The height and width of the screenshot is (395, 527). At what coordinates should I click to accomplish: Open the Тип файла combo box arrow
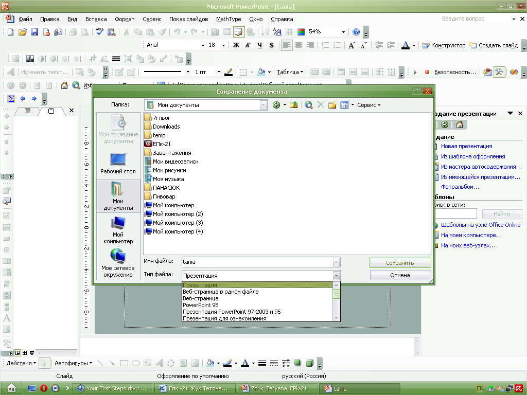(336, 276)
